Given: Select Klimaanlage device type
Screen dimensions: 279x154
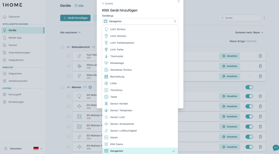Looking at the screenshot, I should click(140, 63).
